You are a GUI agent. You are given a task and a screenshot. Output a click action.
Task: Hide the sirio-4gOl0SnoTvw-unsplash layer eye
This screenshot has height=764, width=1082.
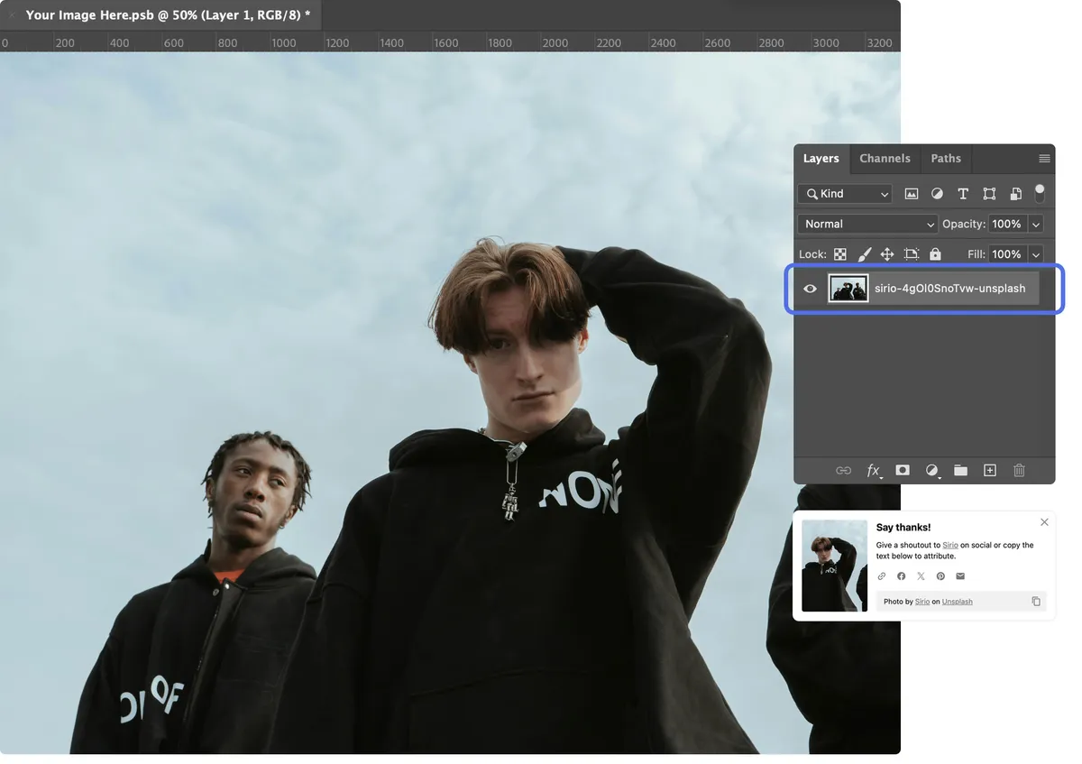click(x=810, y=289)
